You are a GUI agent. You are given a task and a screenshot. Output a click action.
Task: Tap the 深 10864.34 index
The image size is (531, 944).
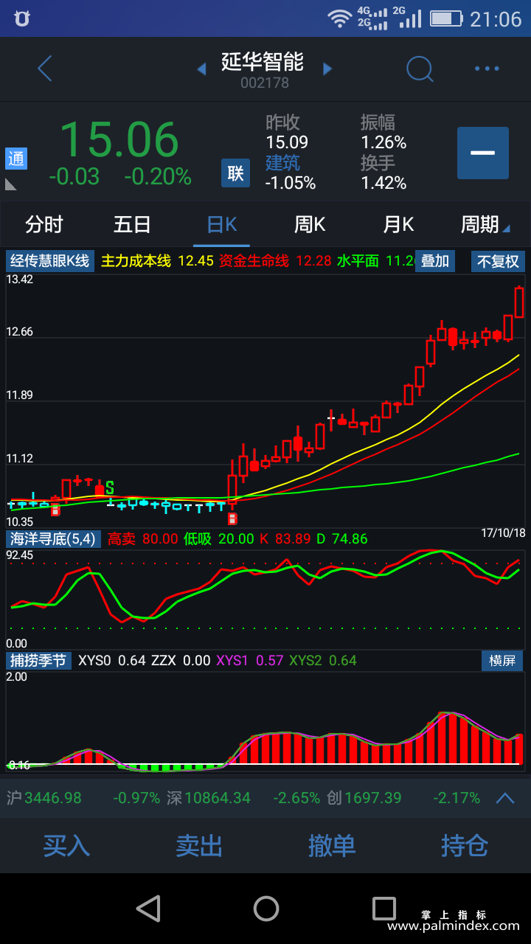[x=209, y=798]
